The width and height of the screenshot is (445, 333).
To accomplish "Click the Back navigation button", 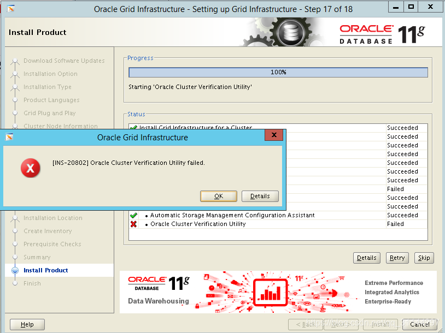I will (x=306, y=324).
